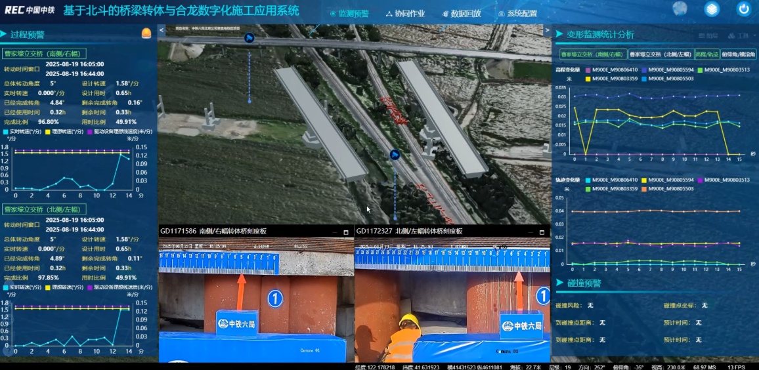Collapse the right panel with arrow

click(x=546, y=30)
